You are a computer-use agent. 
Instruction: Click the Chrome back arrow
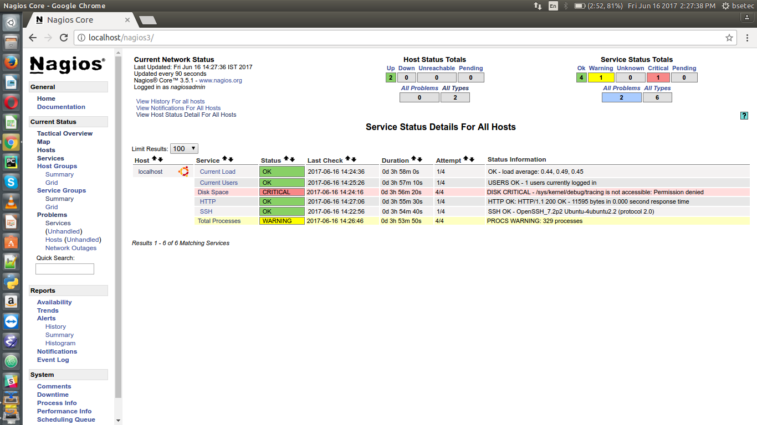point(33,38)
